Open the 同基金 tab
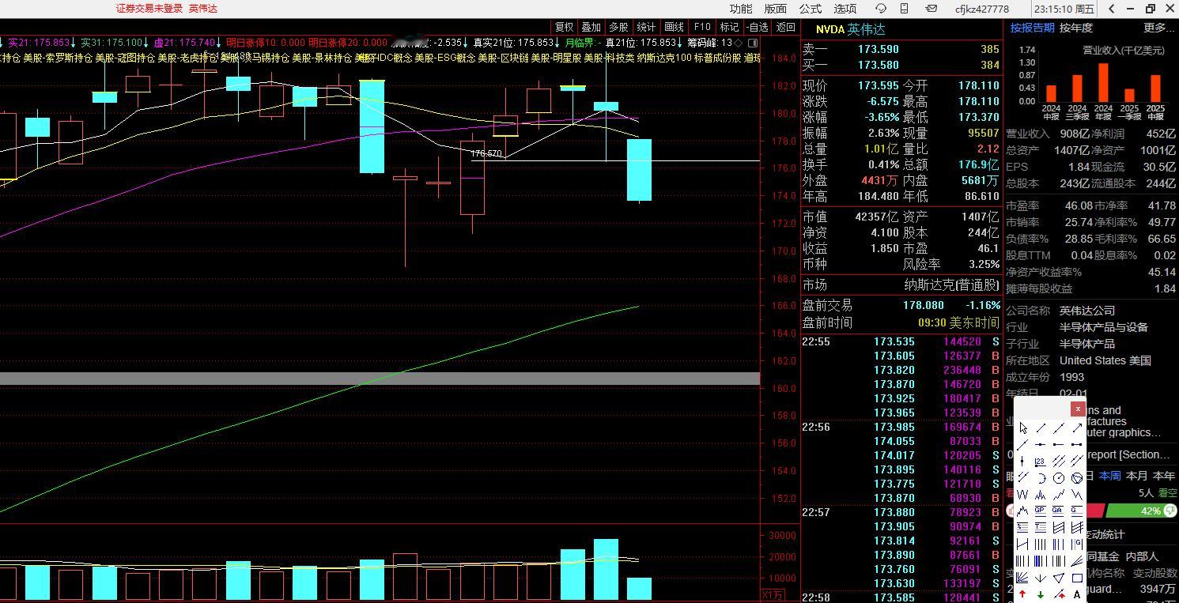This screenshot has height=603, width=1179. click(1102, 556)
